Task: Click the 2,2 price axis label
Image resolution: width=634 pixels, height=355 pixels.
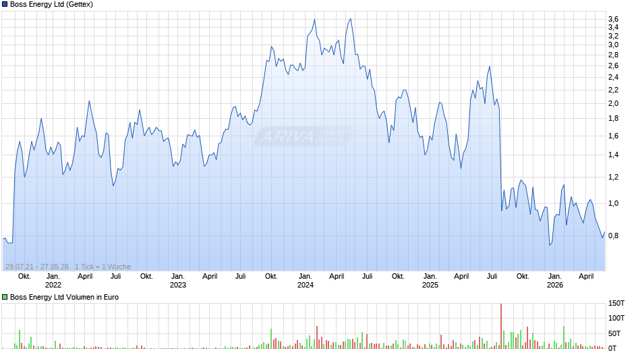Action: pyautogui.click(x=613, y=90)
